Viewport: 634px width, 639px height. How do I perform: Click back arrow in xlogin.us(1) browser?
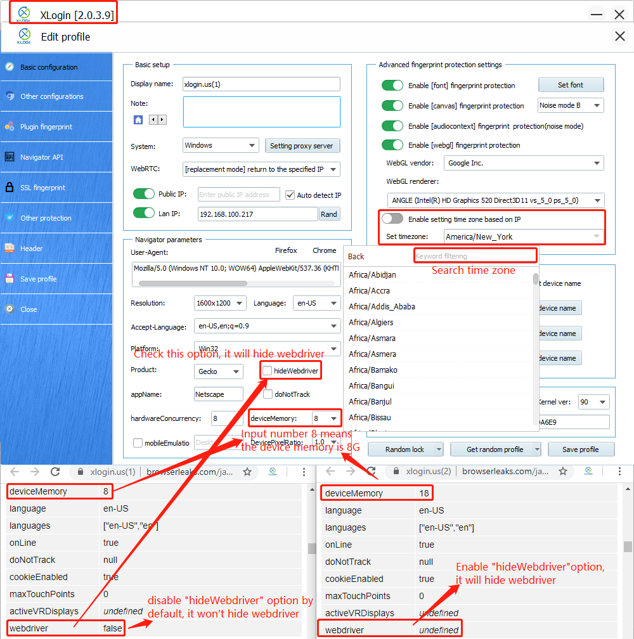click(15, 472)
